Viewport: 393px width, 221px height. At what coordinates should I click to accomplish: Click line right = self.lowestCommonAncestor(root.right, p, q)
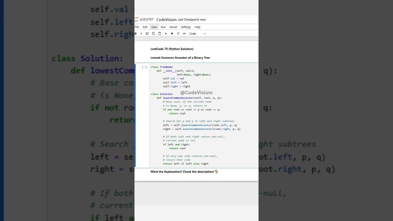201,129
